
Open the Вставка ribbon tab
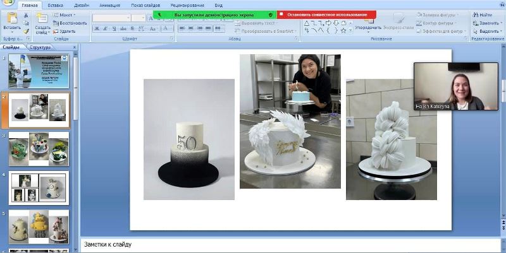[x=56, y=6]
